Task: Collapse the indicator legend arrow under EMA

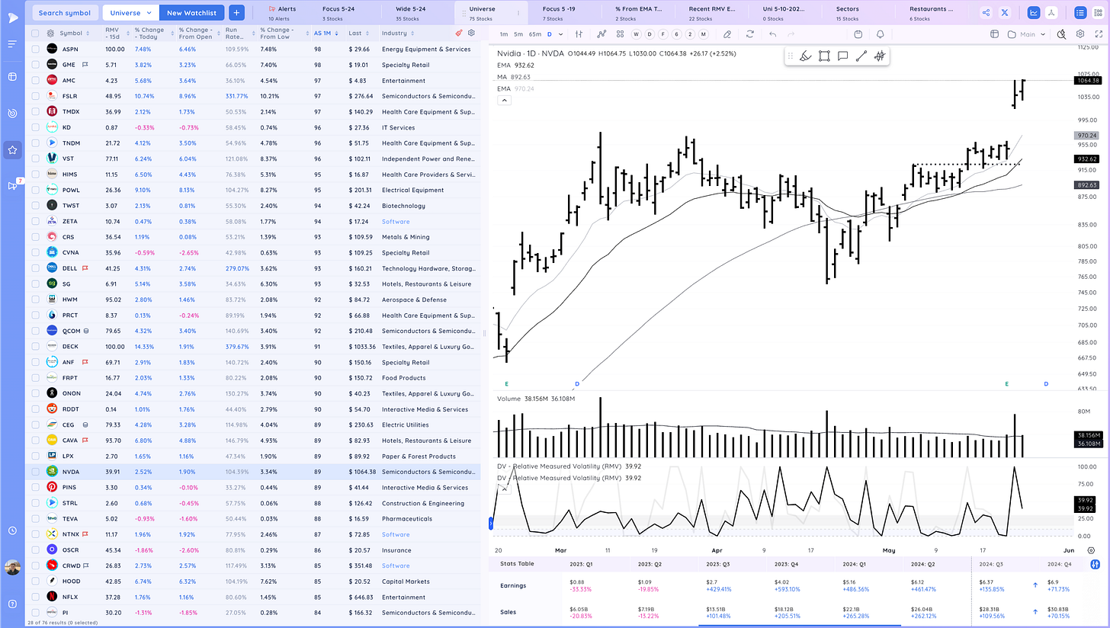Action: click(x=503, y=100)
